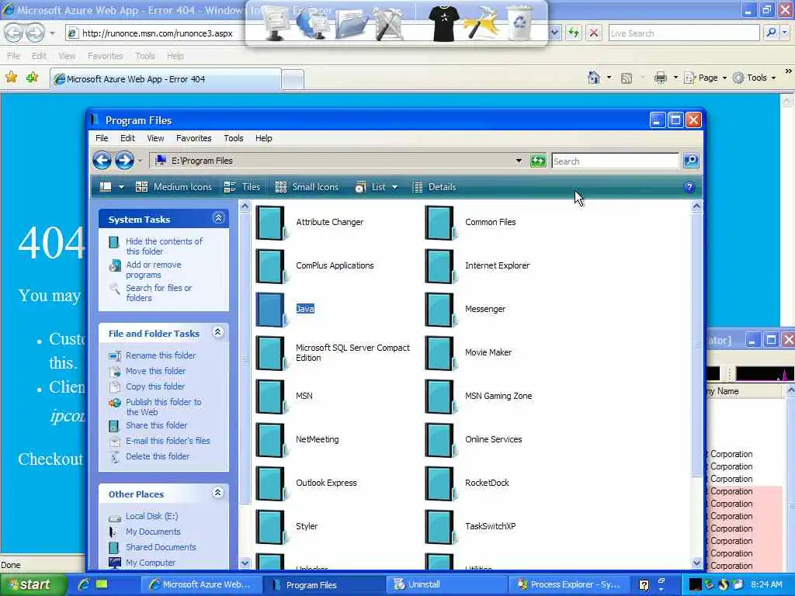Click Add or remove programs link
The width and height of the screenshot is (795, 596).
pyautogui.click(x=154, y=269)
